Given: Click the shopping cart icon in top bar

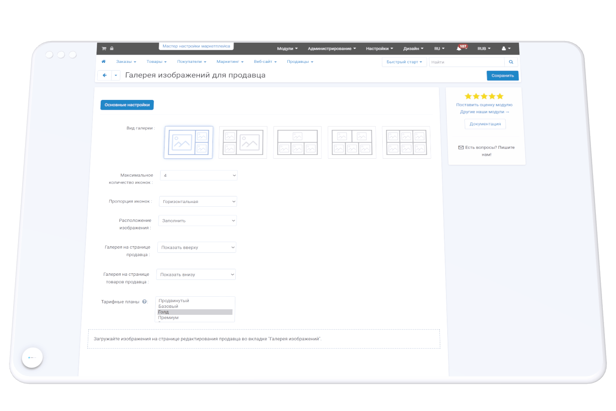Looking at the screenshot, I should coord(104,48).
